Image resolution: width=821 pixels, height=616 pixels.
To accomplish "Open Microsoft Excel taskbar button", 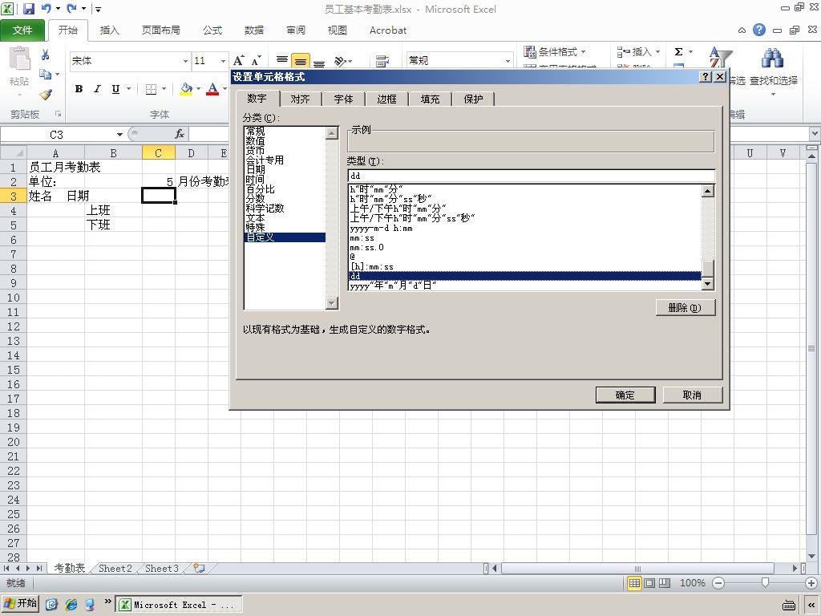I will coord(179,605).
